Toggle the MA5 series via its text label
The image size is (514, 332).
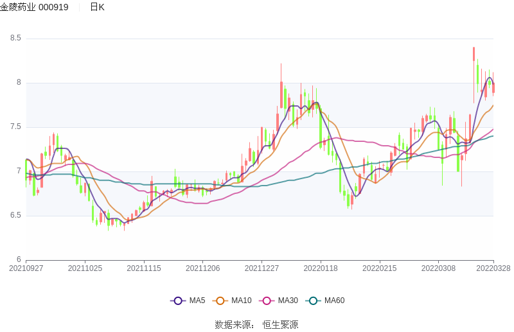coord(197,301)
